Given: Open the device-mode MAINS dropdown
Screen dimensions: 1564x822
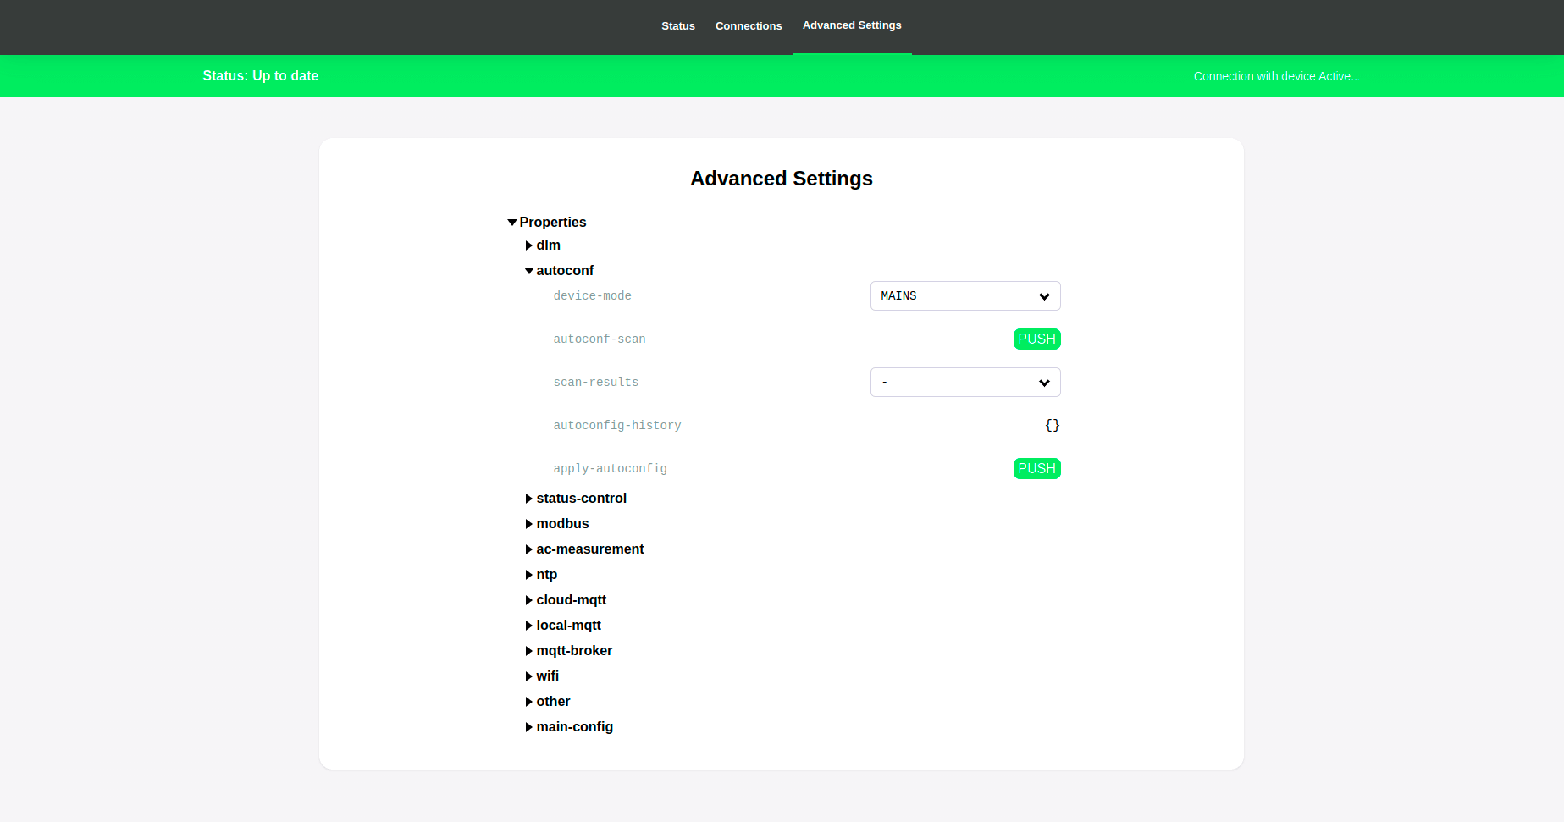Looking at the screenshot, I should (965, 295).
